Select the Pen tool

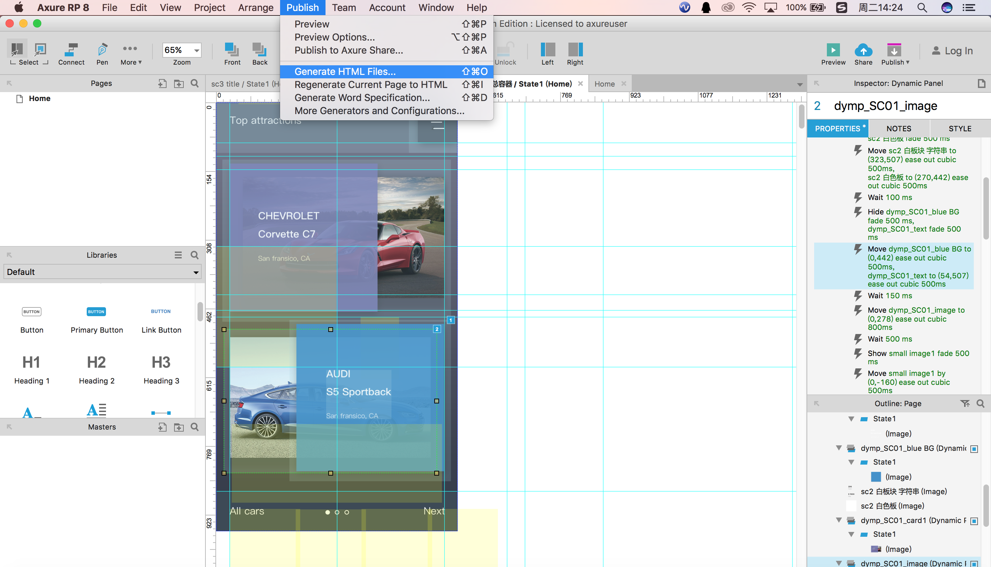click(102, 50)
